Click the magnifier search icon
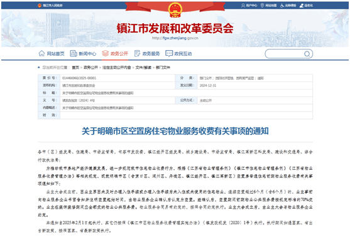Viewport: 350px width, 245px height. click(307, 54)
